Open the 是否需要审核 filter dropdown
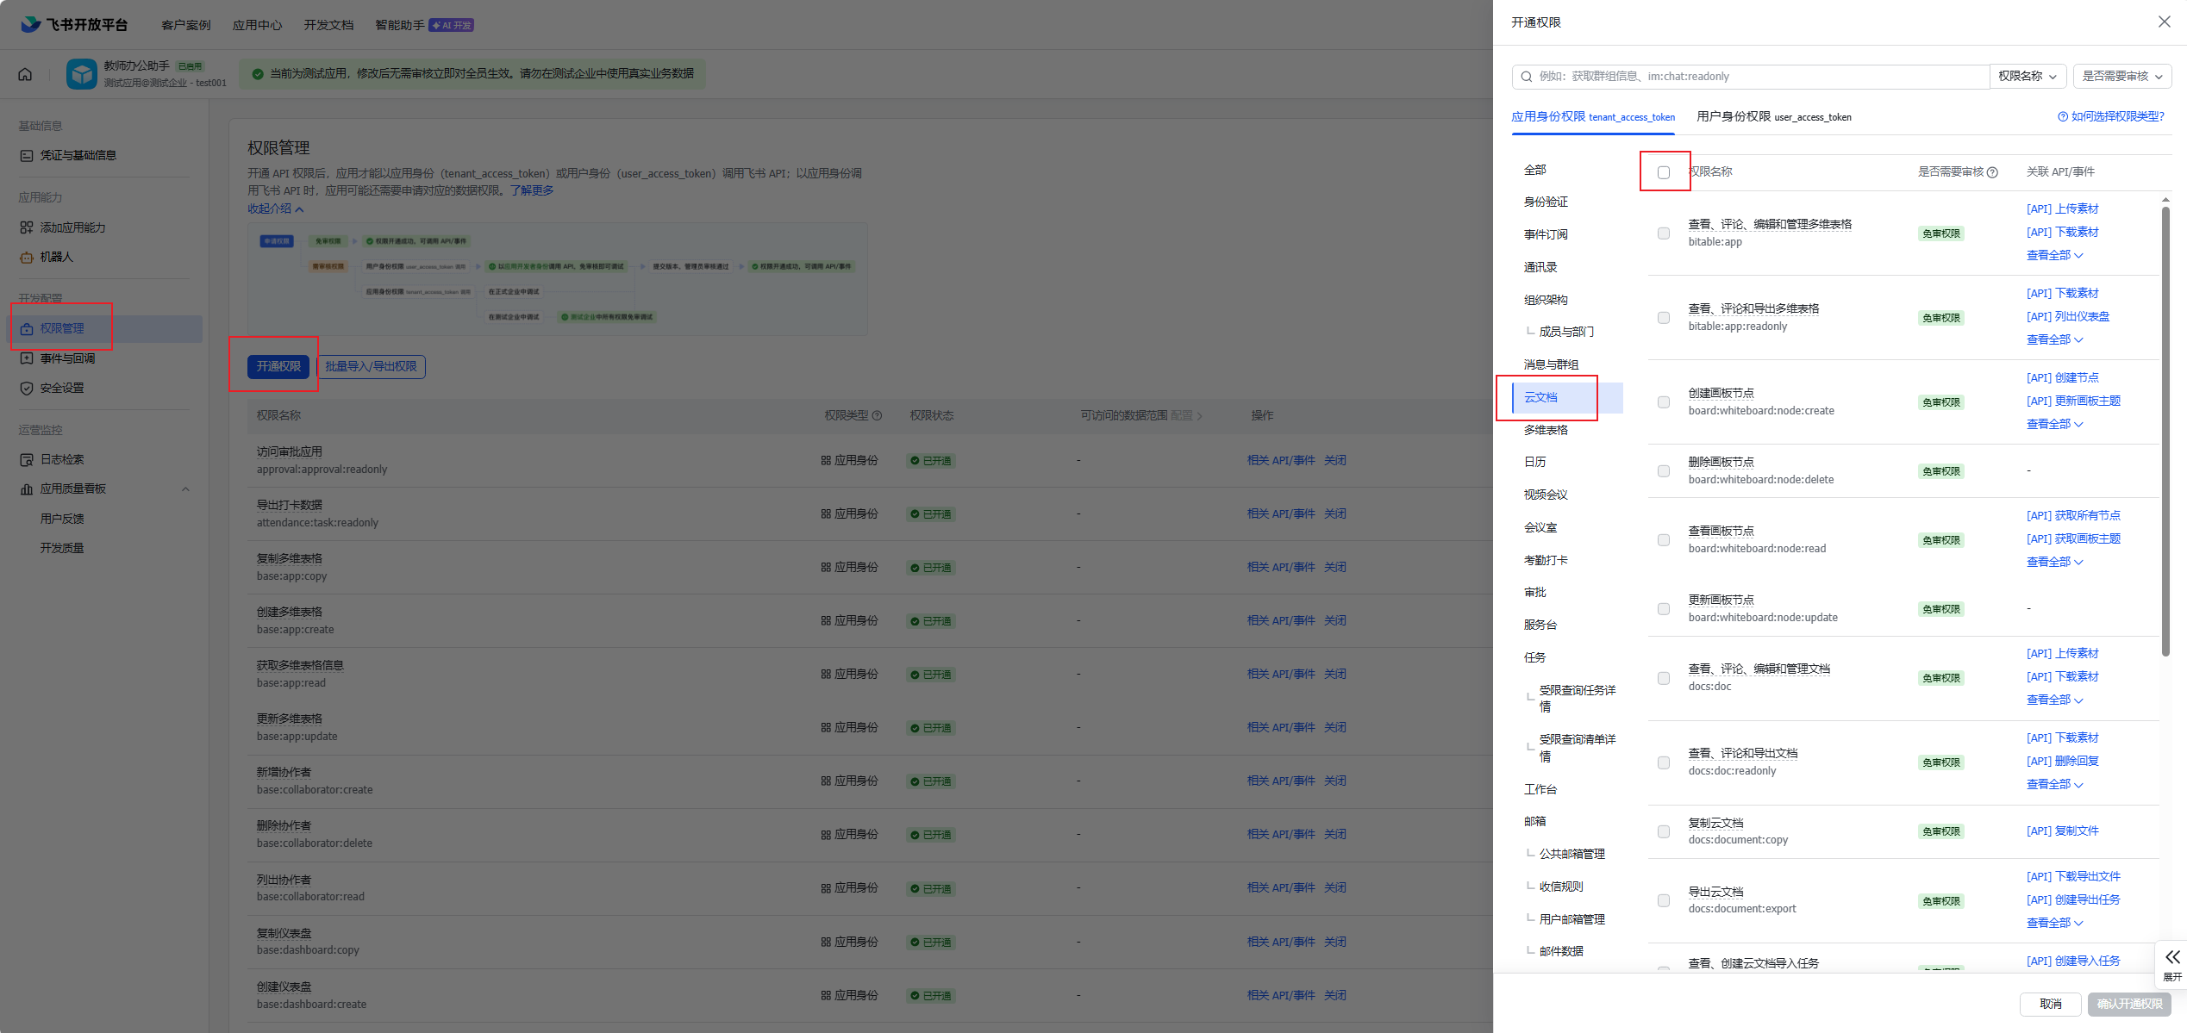The height and width of the screenshot is (1033, 2187). pos(2121,77)
